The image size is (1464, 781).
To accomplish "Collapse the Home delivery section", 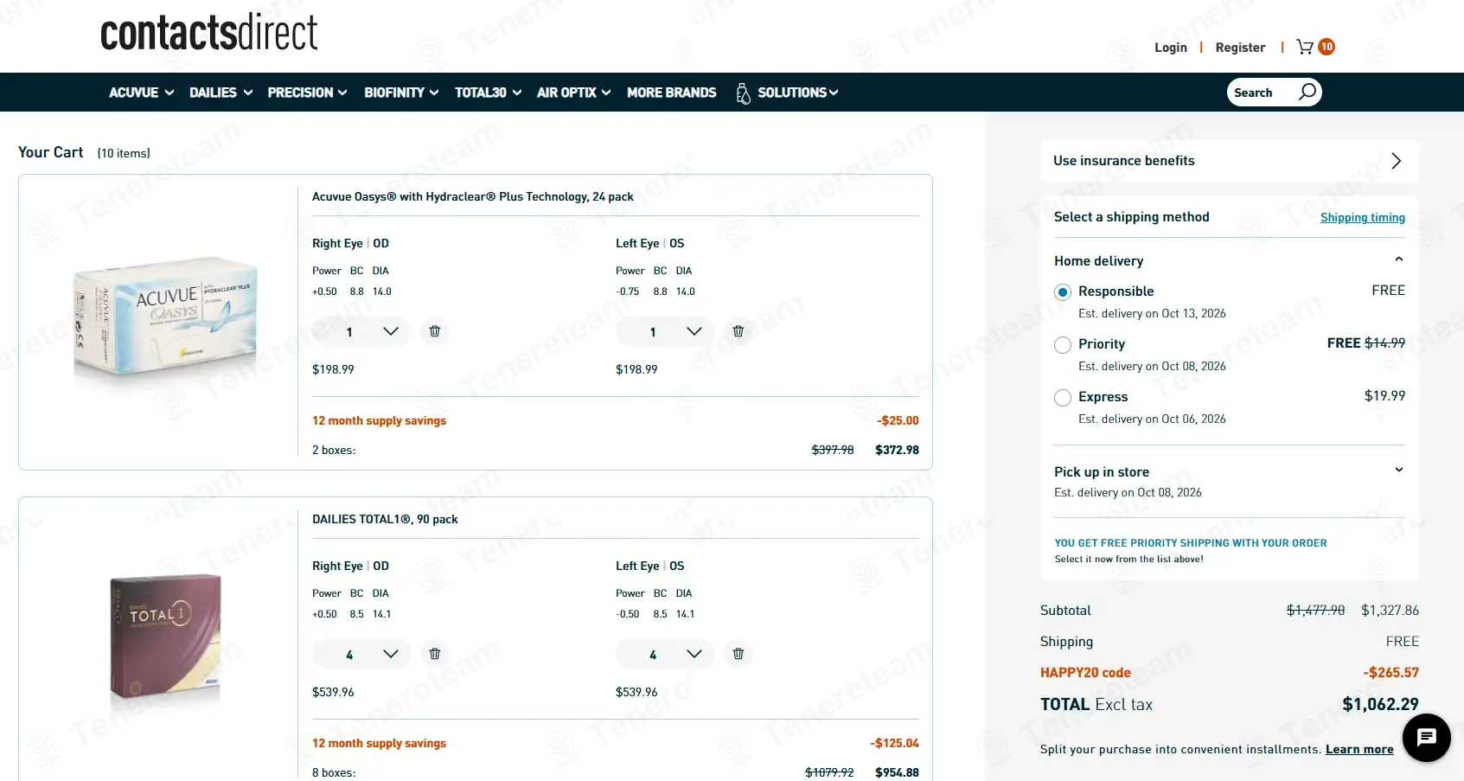I will click(x=1399, y=259).
